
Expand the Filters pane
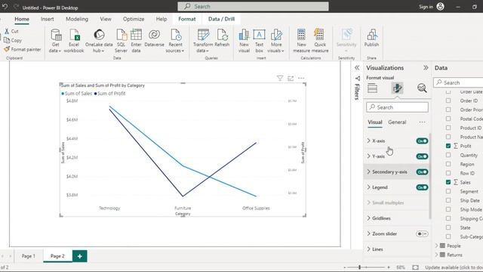[357, 68]
